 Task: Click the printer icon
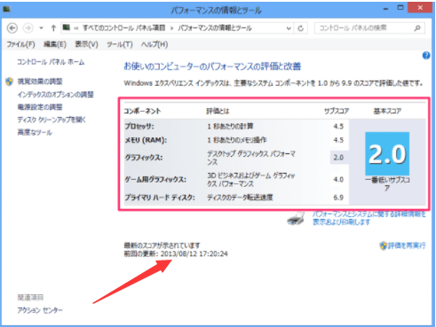click(x=296, y=219)
